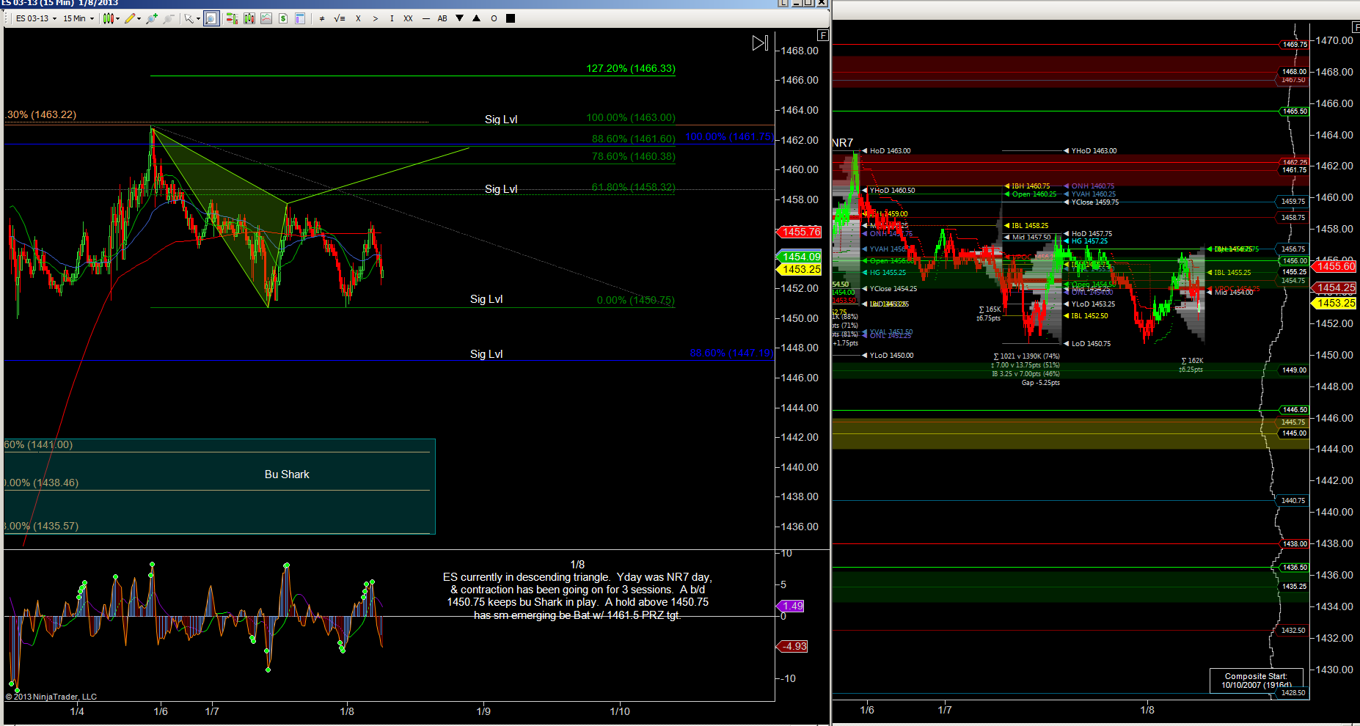Select the pointer cursor tool
This screenshot has width=1360, height=726.
click(x=191, y=18)
